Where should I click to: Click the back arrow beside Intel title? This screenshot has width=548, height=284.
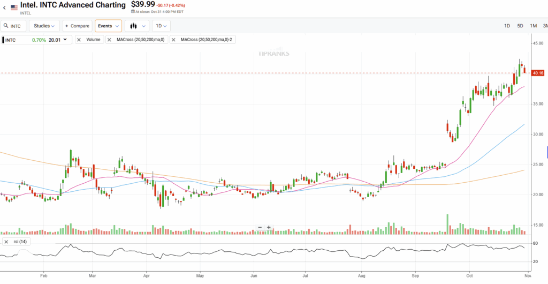point(4,8)
